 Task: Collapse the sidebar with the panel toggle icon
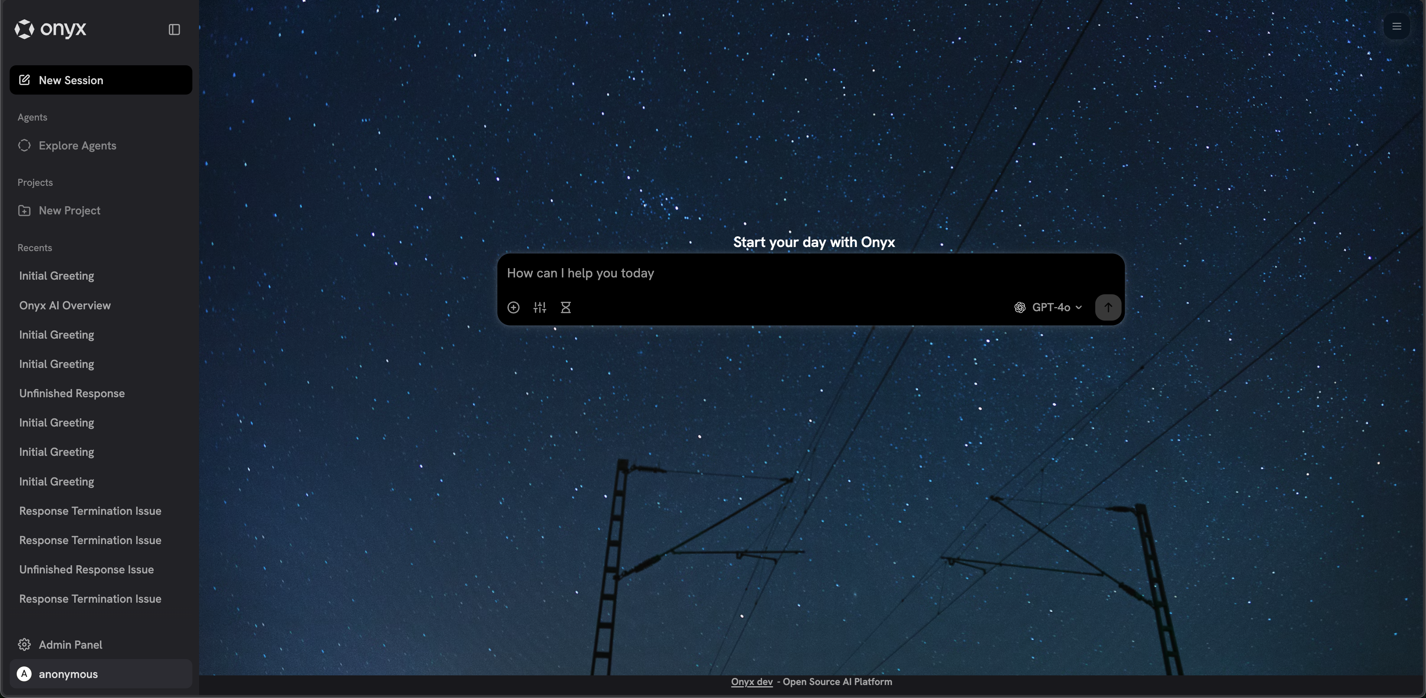pyautogui.click(x=174, y=29)
